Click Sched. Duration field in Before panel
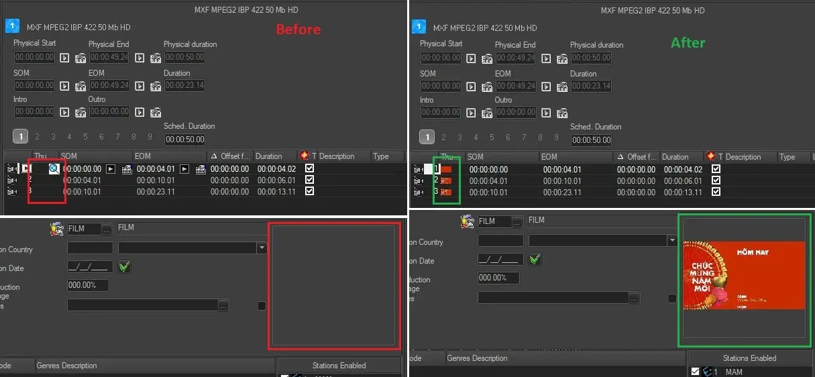 tap(184, 140)
